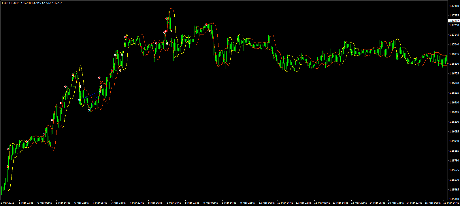This screenshot has height=206, width=460.
Task: Click the 15 Mar 14:45 time label
Action: (x=451, y=203)
